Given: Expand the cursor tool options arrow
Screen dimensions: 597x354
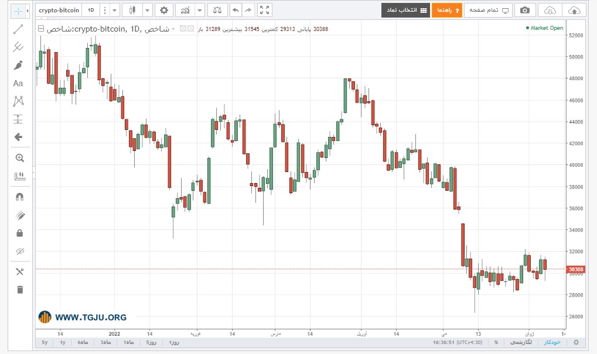Looking at the screenshot, I should pos(28,11).
